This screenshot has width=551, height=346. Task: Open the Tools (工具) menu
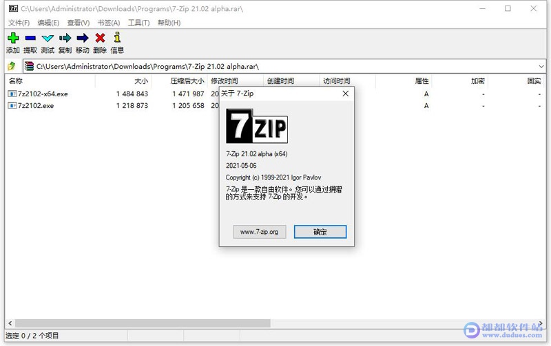tap(139, 23)
